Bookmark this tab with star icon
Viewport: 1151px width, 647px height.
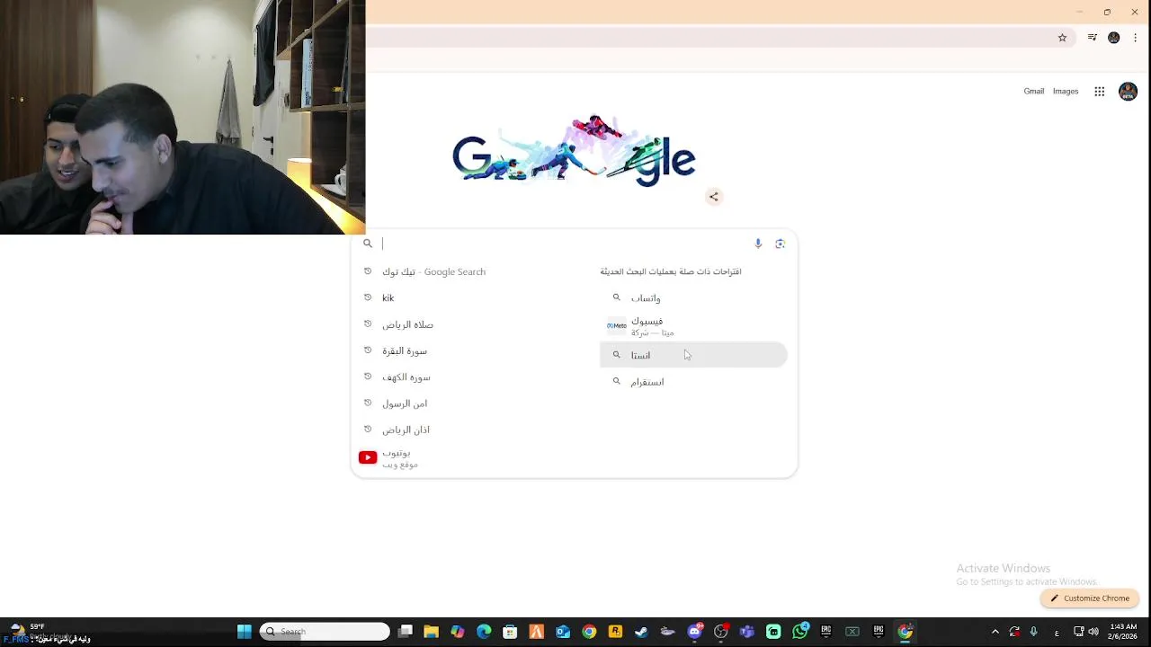(1062, 38)
